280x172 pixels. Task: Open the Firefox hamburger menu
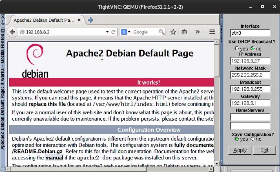point(212,32)
